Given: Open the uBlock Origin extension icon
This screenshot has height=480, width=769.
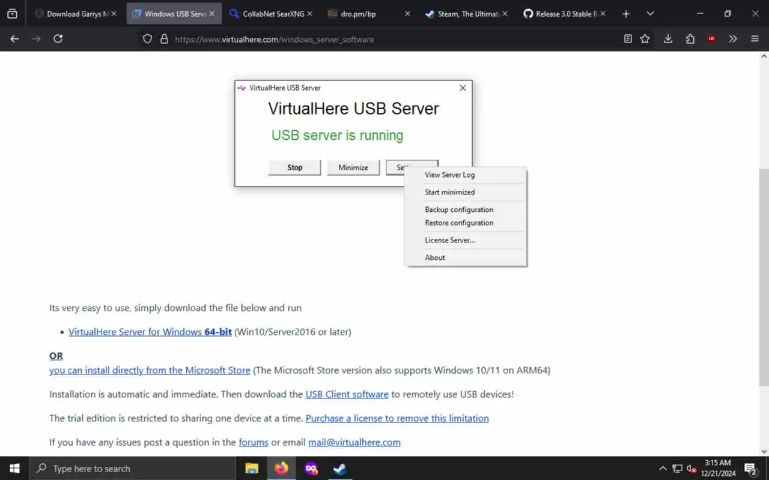Looking at the screenshot, I should coord(711,39).
